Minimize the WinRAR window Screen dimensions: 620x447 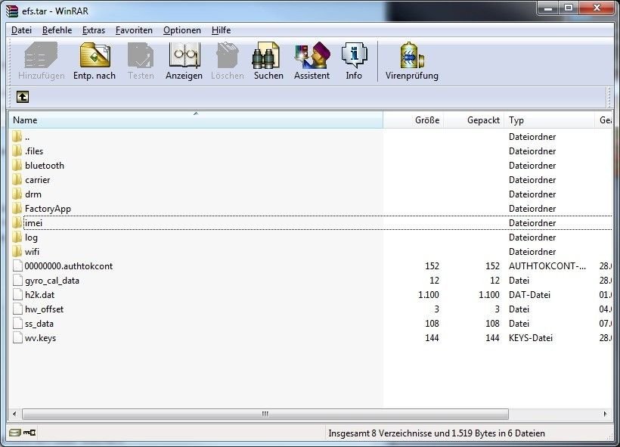[x=548, y=8]
